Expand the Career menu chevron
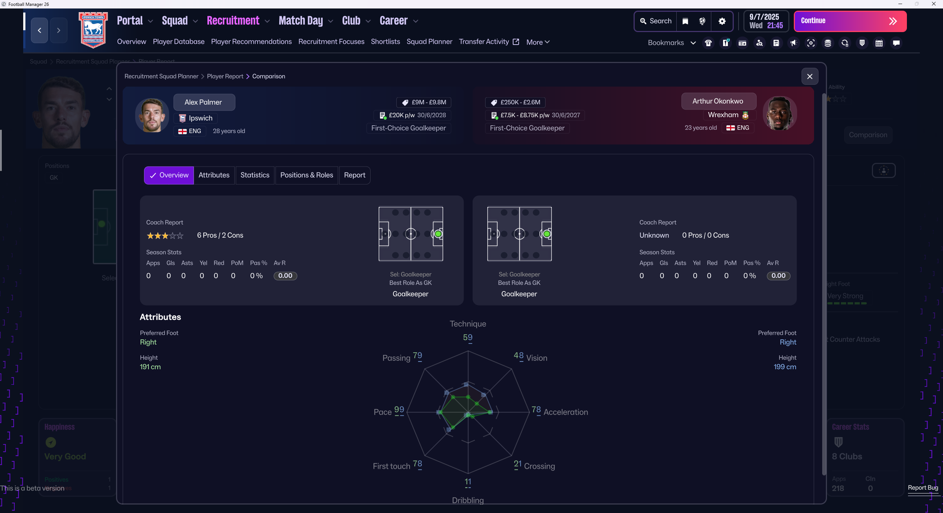 pyautogui.click(x=416, y=21)
